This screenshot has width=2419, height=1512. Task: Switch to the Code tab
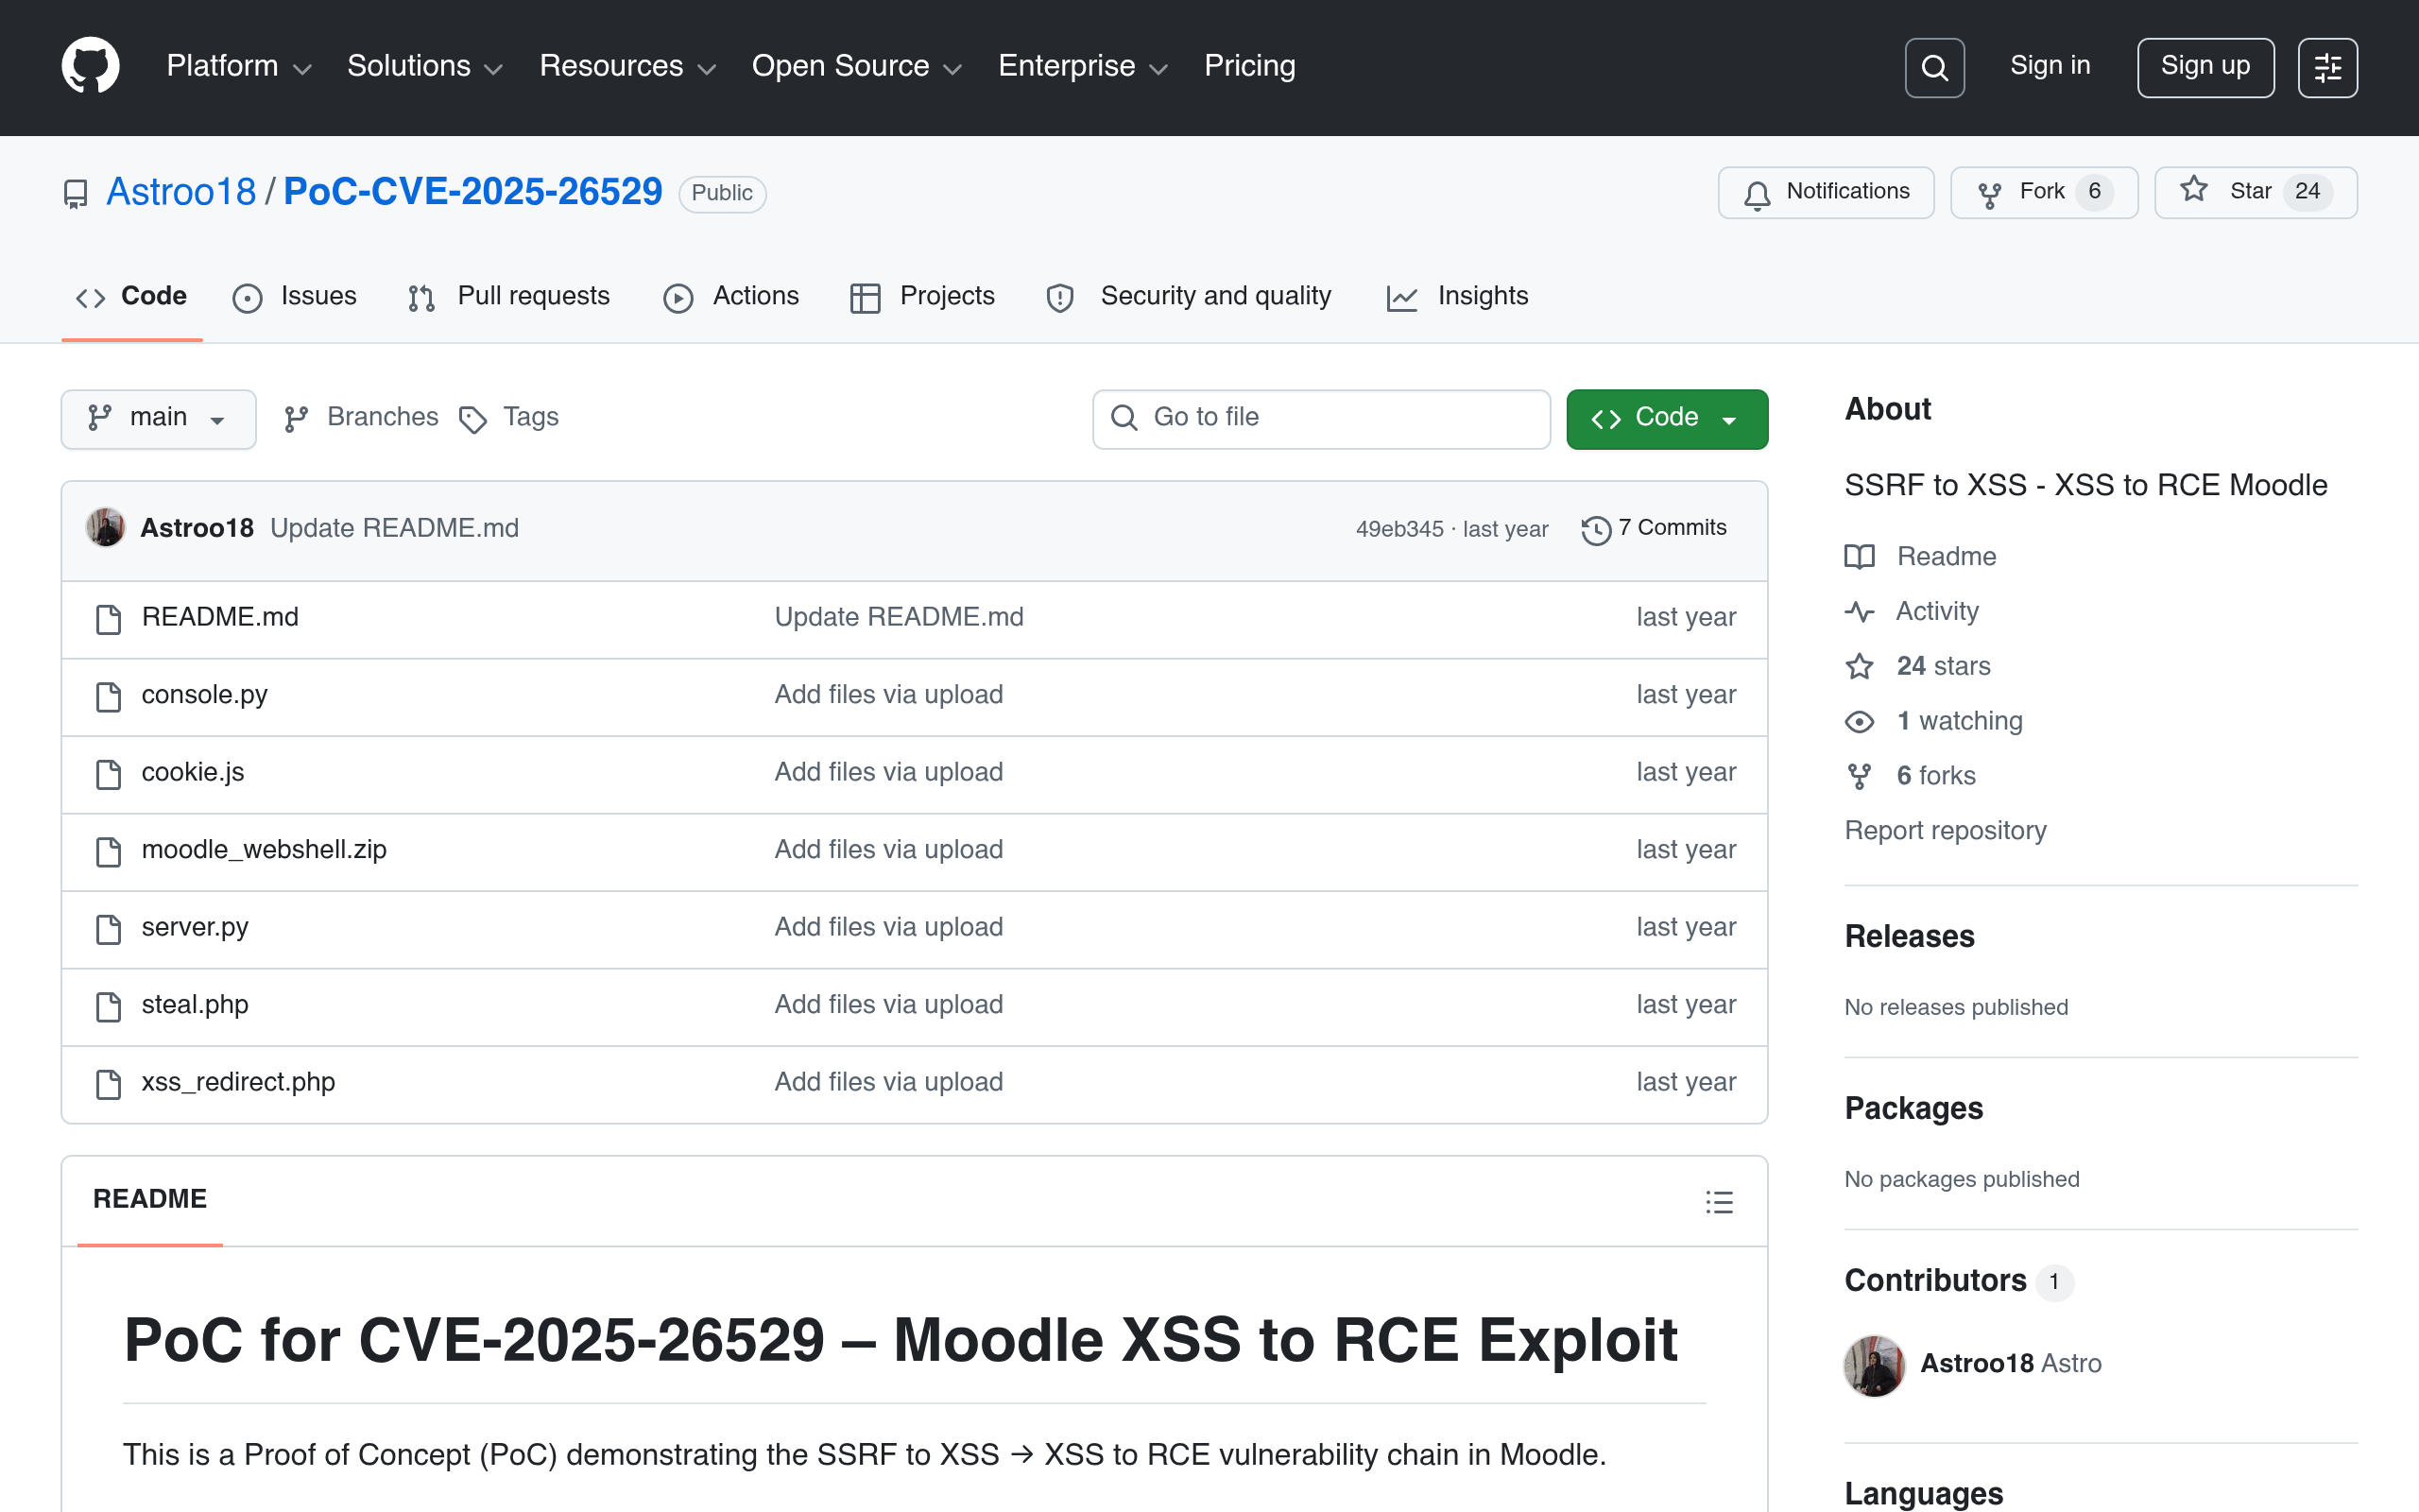coord(132,297)
